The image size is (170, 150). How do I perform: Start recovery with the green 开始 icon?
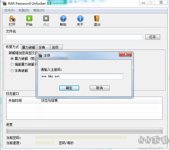29,18
